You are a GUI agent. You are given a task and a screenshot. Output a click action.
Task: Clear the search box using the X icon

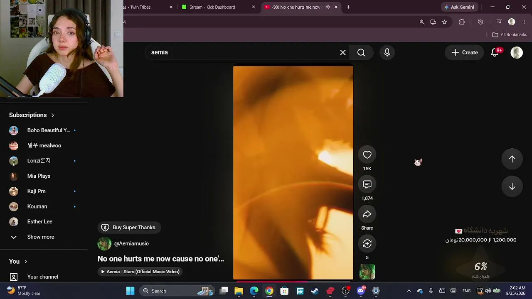tap(343, 52)
